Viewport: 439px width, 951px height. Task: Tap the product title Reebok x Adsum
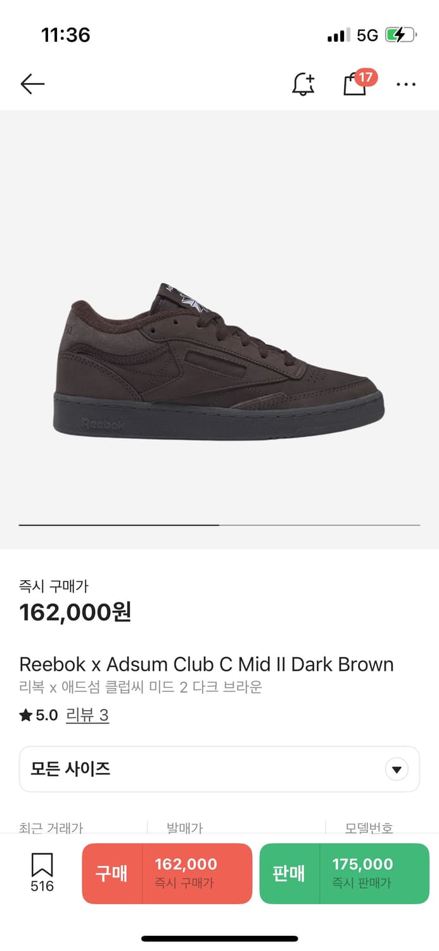tap(207, 664)
